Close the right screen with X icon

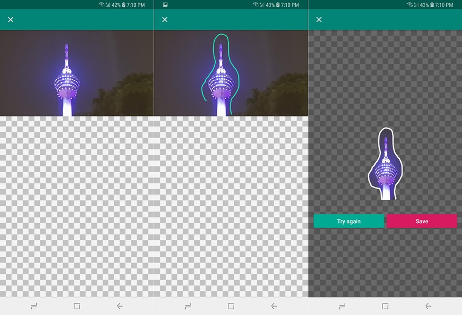pos(319,20)
